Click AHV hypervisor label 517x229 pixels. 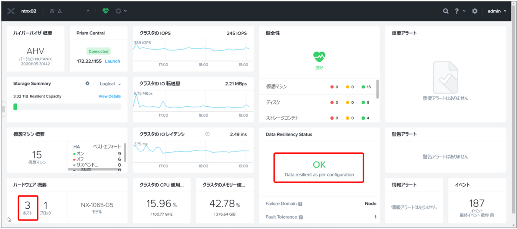pos(36,51)
